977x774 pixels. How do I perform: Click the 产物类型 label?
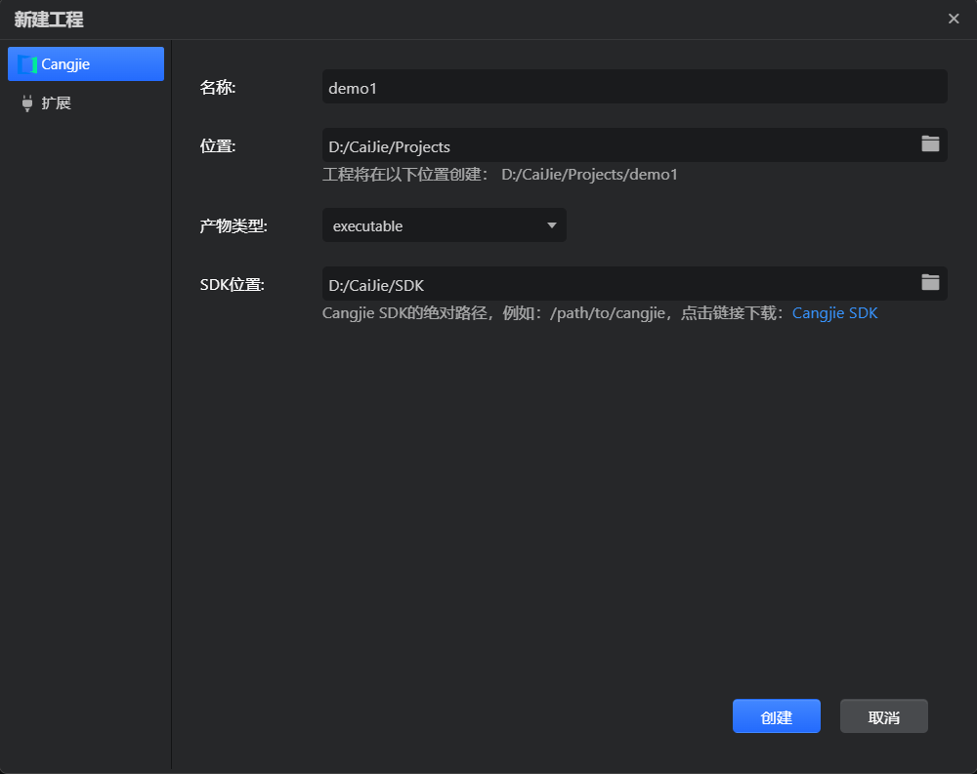coord(234,225)
